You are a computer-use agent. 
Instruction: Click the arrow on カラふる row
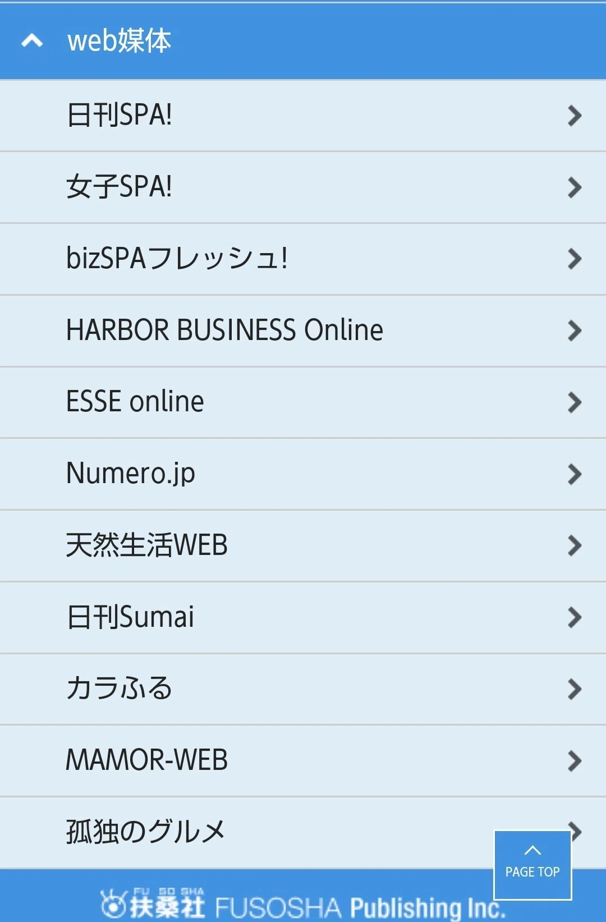574,689
